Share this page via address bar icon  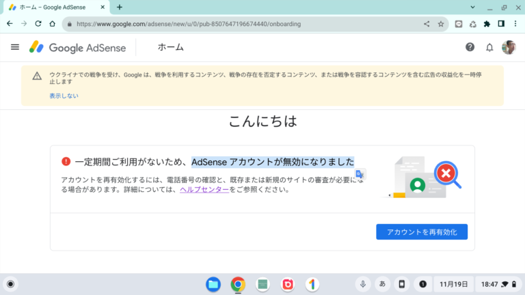coord(427,24)
